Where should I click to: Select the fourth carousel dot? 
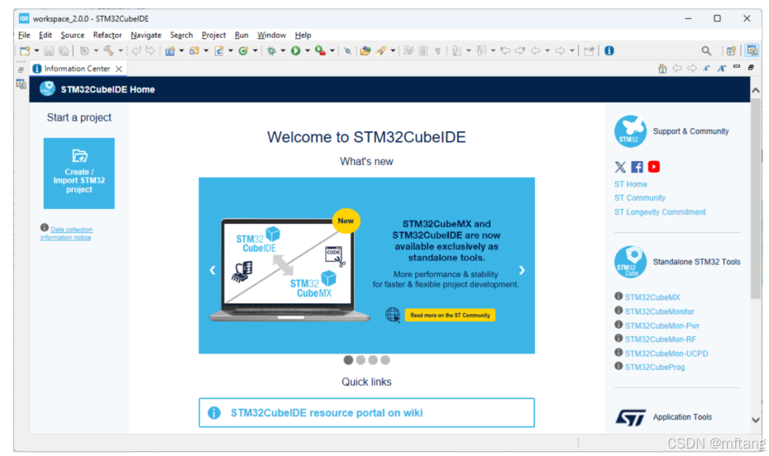pos(385,360)
